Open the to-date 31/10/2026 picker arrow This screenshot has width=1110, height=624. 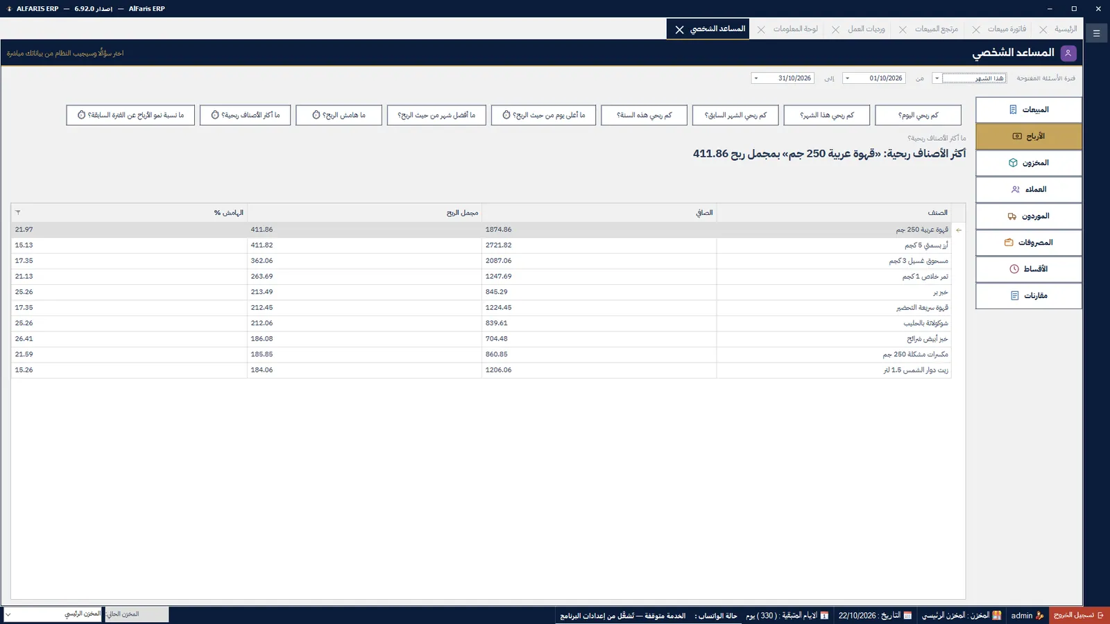(755, 78)
